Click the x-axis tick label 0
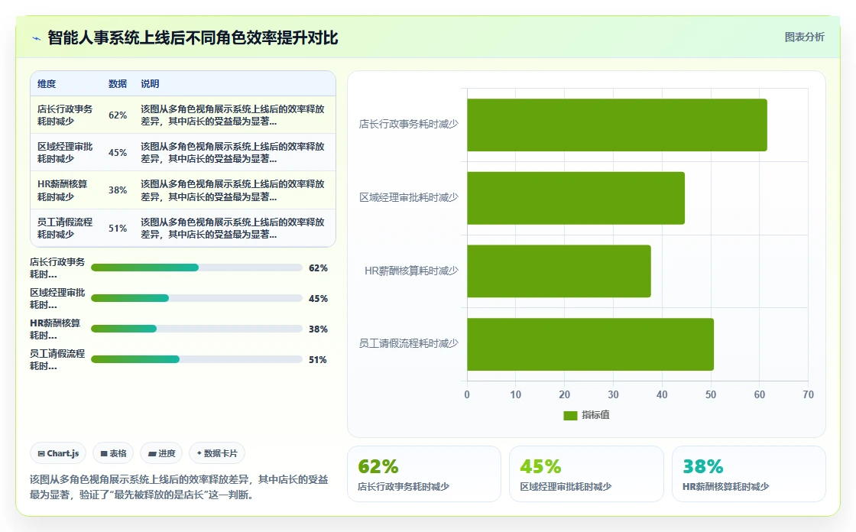The width and height of the screenshot is (856, 532). 467,394
